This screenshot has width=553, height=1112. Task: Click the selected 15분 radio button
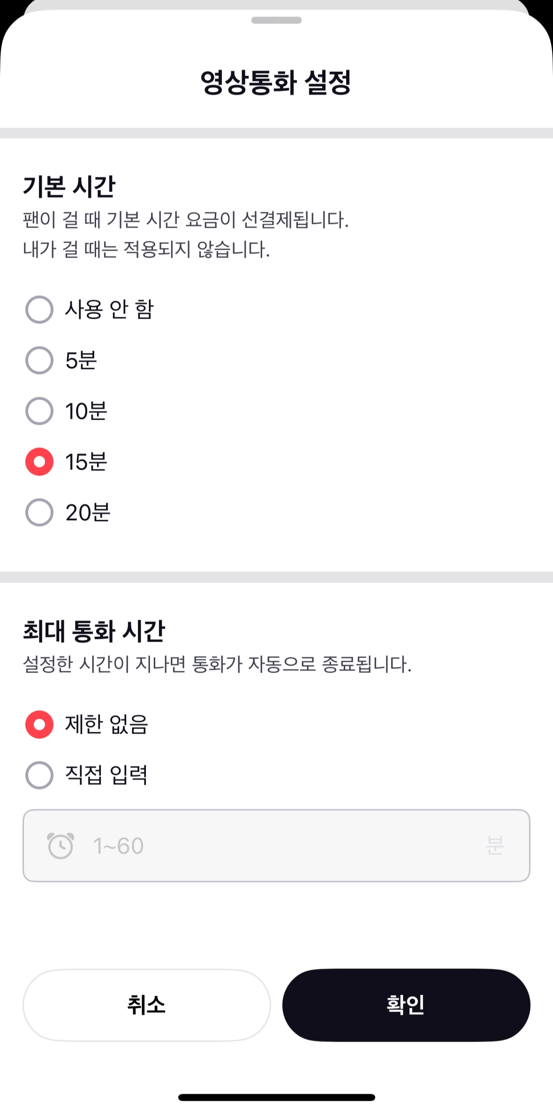point(39,461)
